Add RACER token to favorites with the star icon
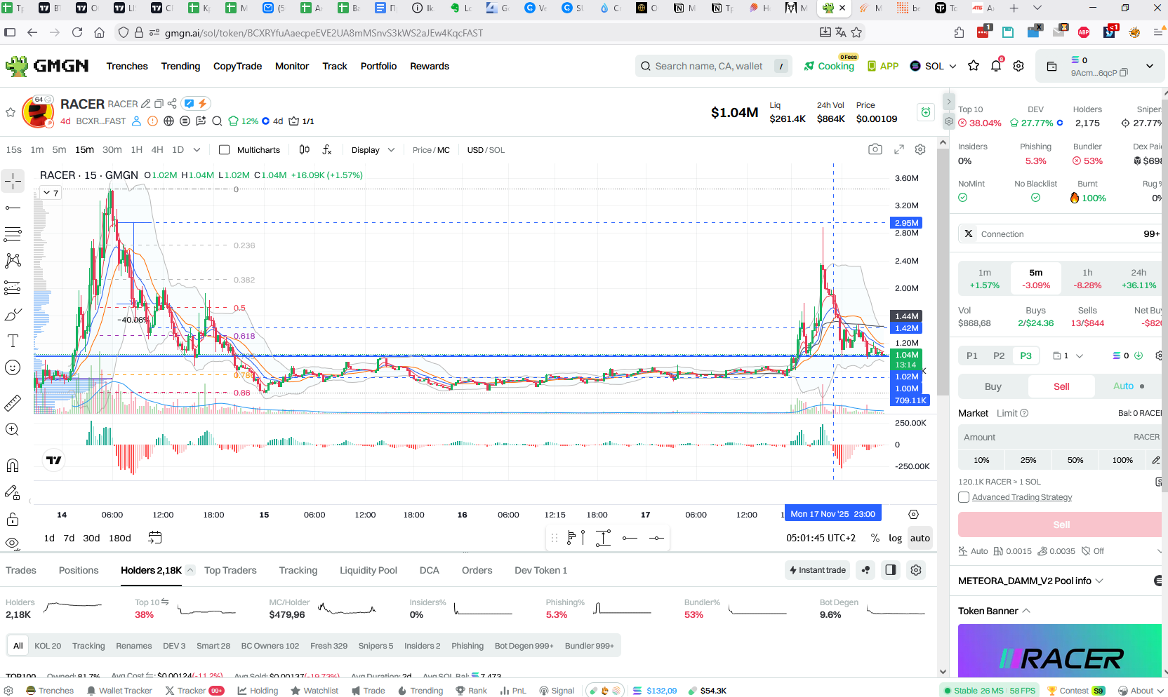The image size is (1168, 697). click(x=11, y=112)
